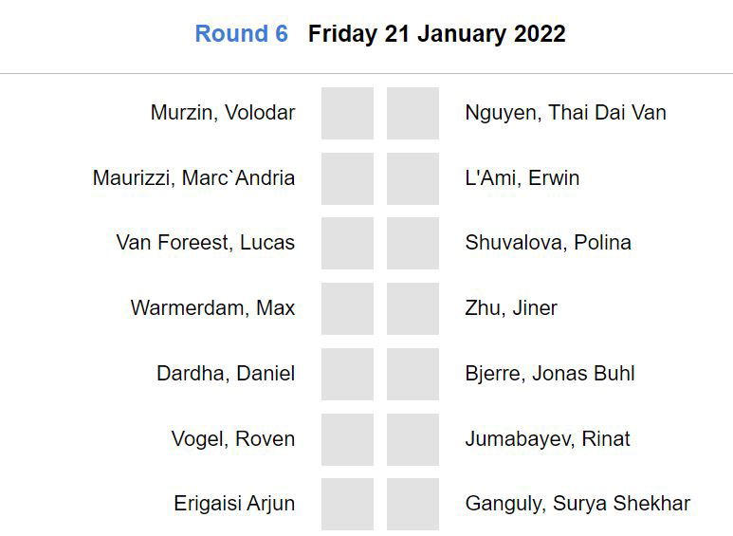Select Nguyen's result box

[412, 114]
